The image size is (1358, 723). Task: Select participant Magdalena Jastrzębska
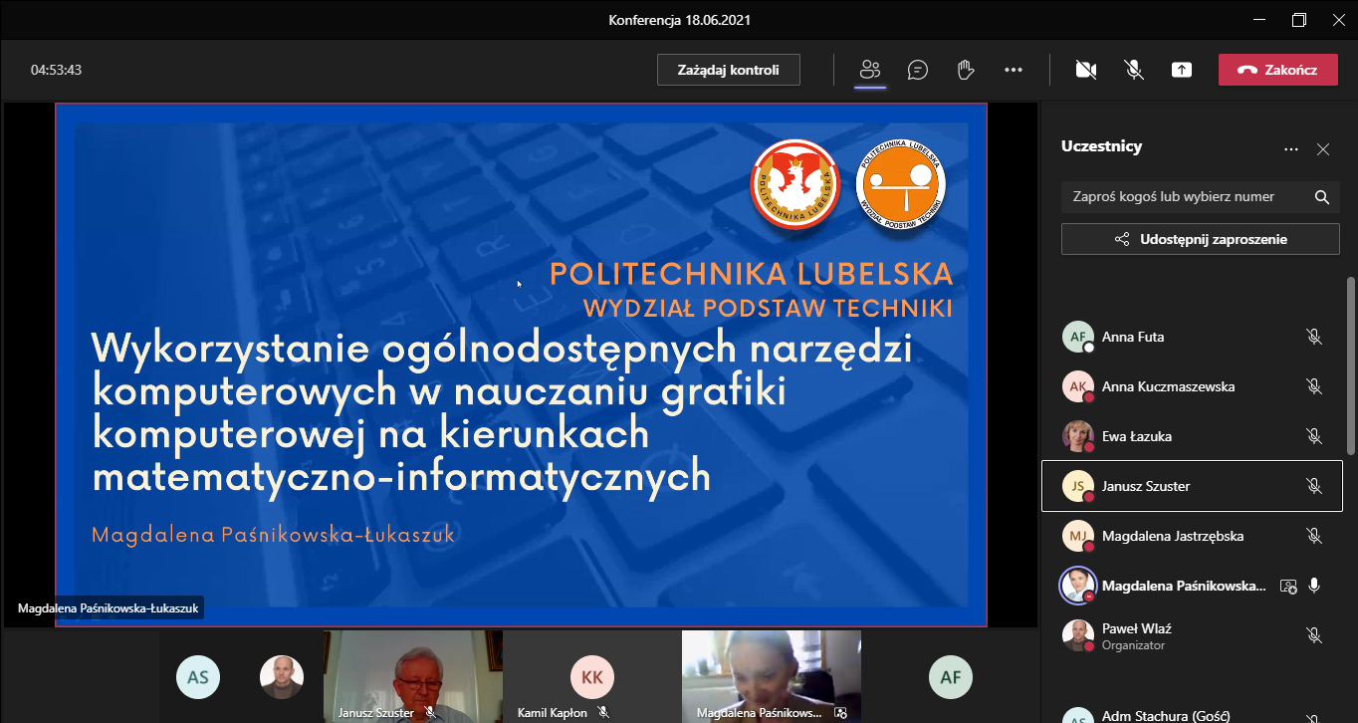point(1192,536)
